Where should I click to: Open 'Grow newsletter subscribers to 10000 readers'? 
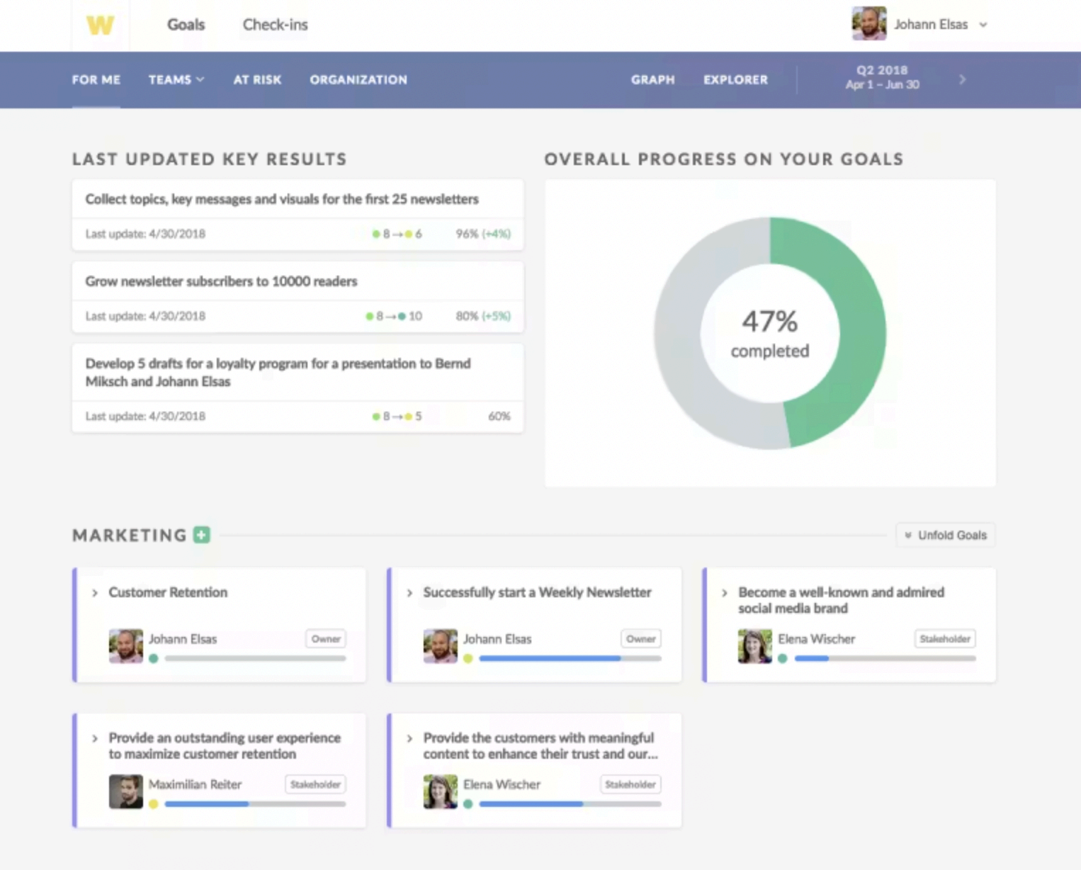[x=221, y=281]
